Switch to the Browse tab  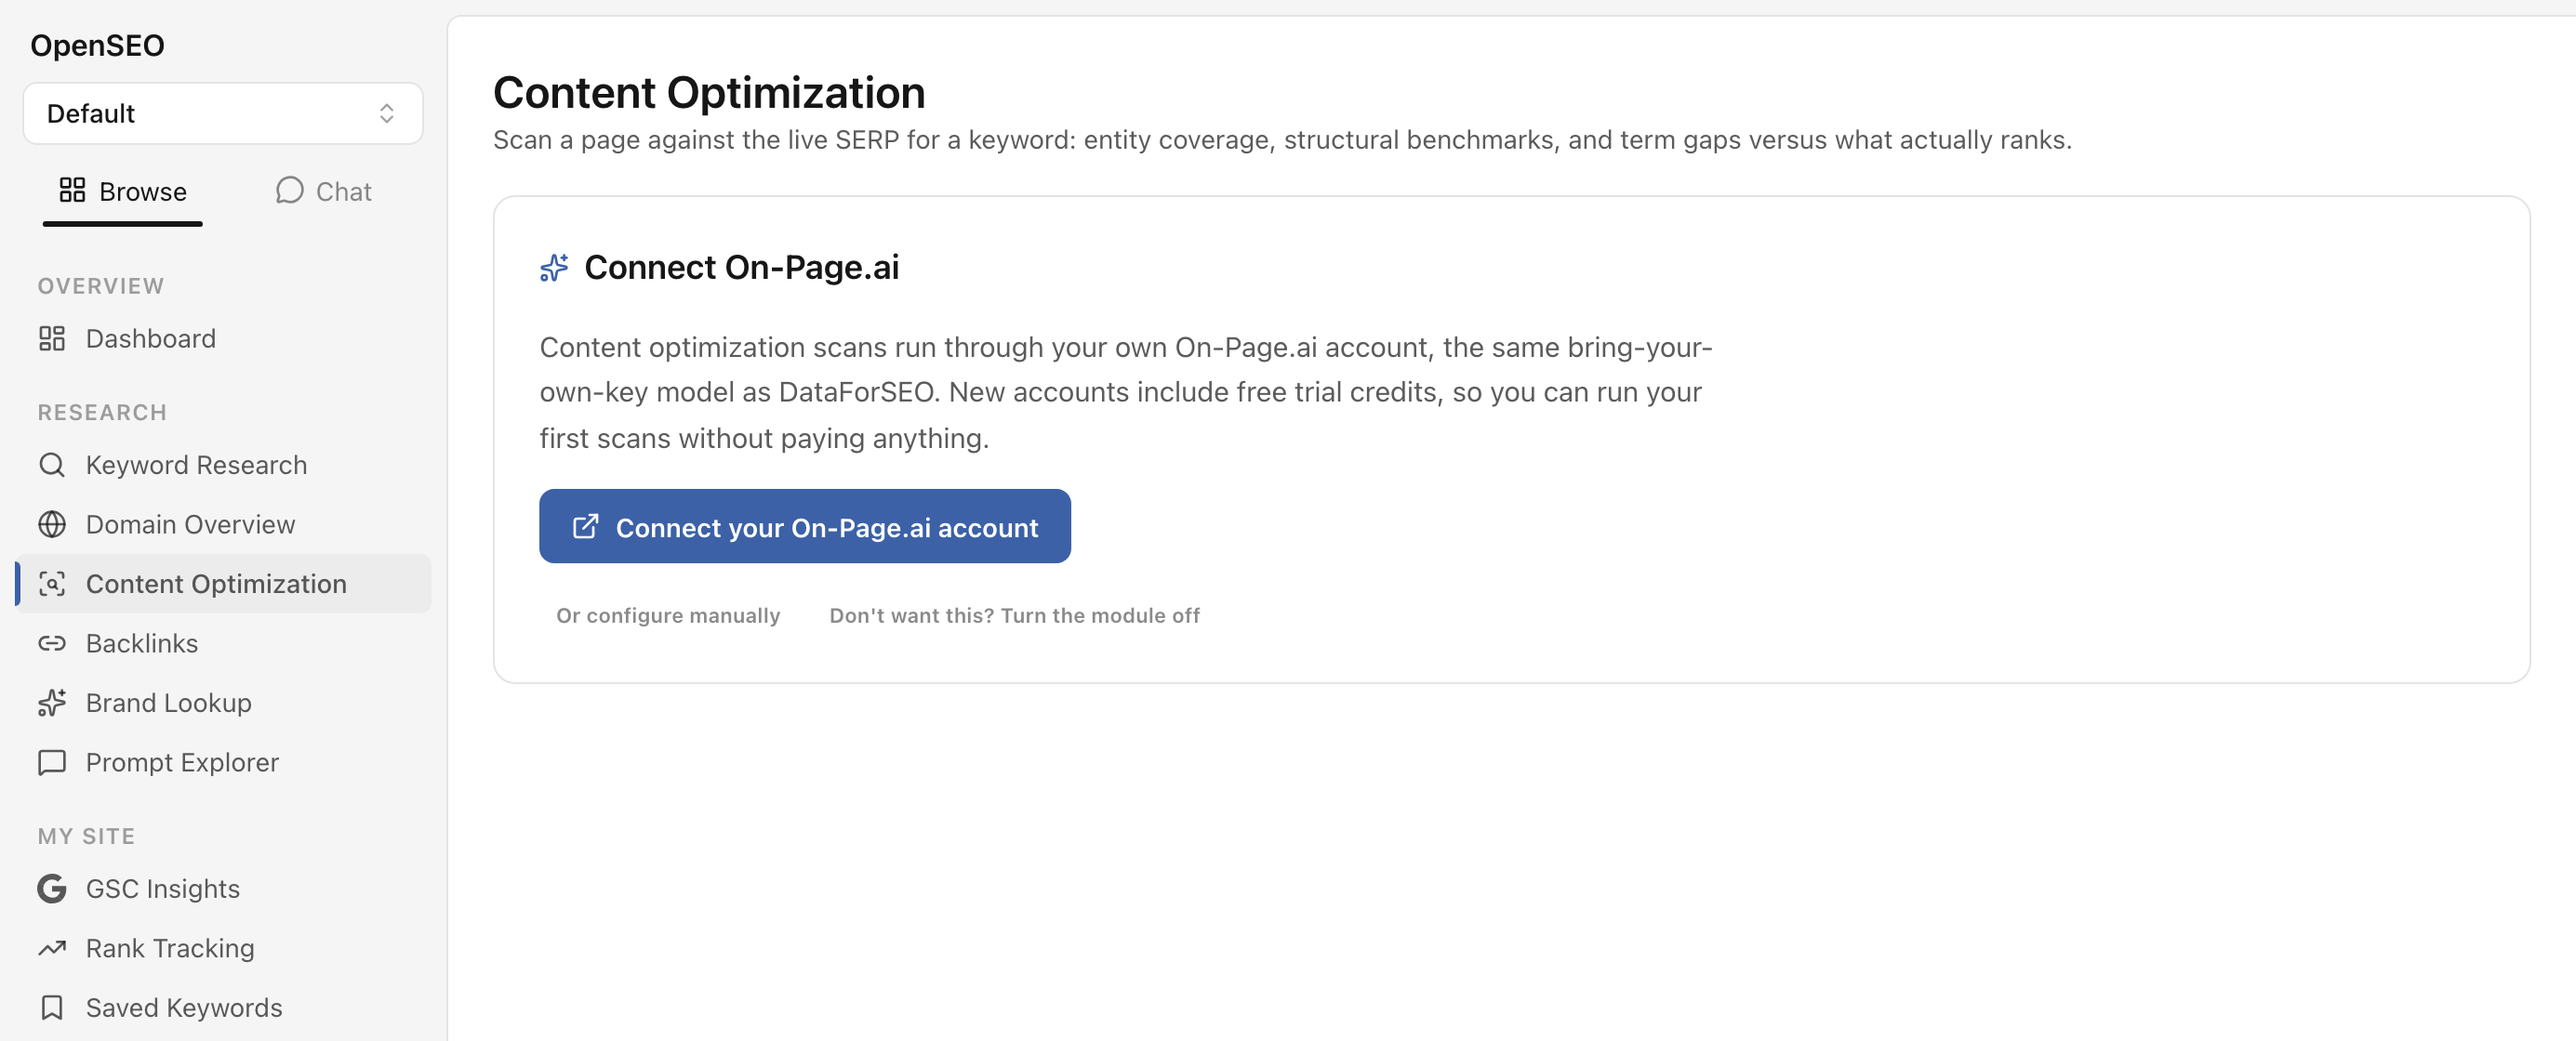123,191
